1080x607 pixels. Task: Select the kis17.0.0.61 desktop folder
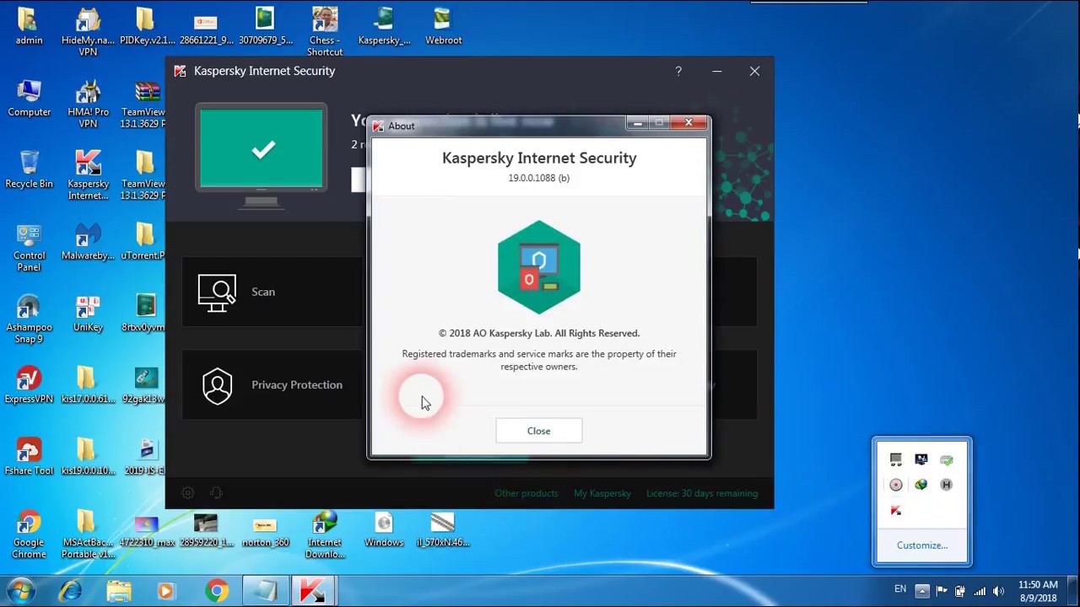point(88,384)
